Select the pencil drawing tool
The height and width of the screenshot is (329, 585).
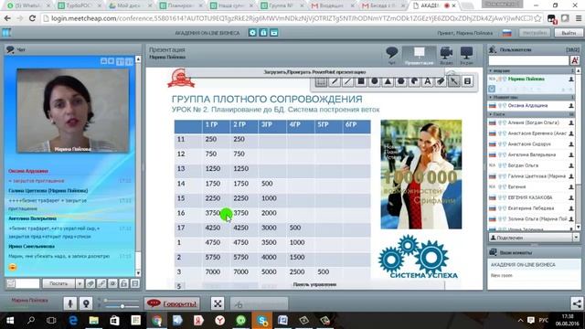[x=335, y=81]
